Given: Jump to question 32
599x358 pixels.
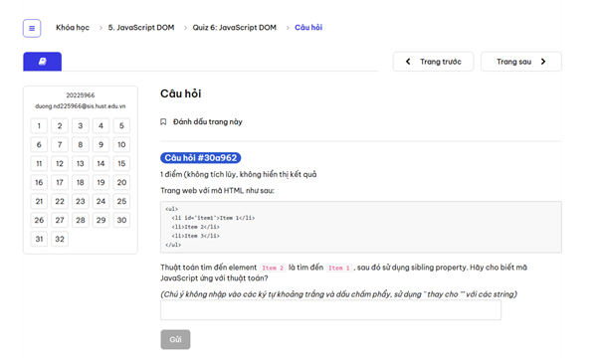Looking at the screenshot, I should point(60,239).
